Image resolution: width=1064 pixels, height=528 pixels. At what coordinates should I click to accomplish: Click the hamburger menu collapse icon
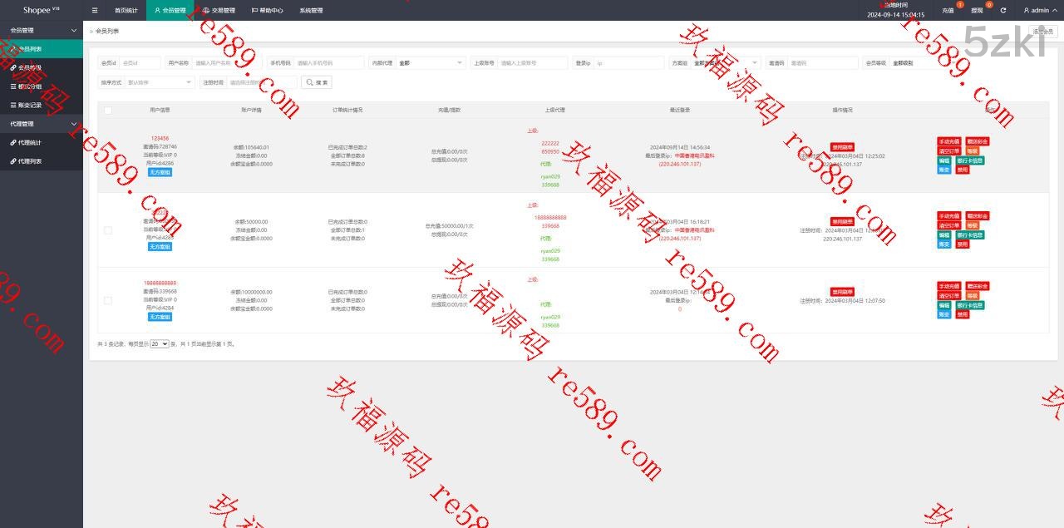[x=95, y=11]
